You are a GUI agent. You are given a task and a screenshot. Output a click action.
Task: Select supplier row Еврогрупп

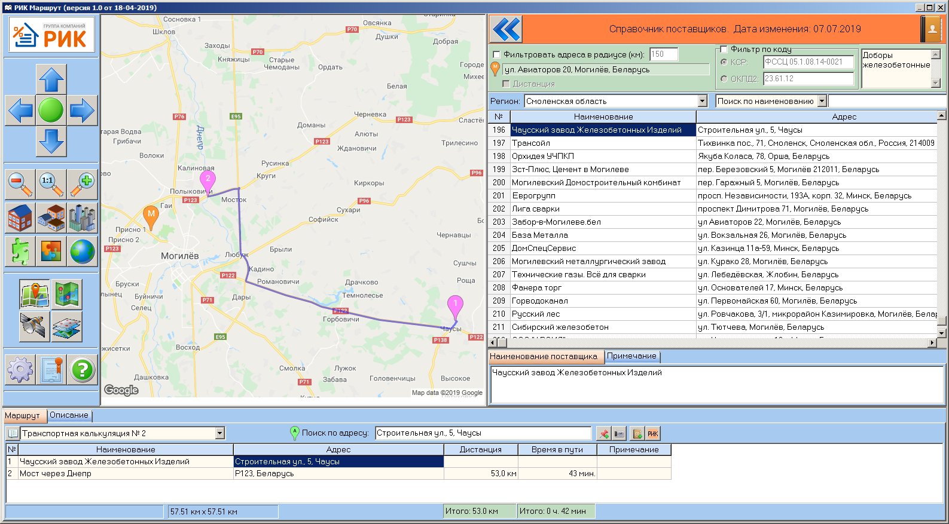click(713, 195)
